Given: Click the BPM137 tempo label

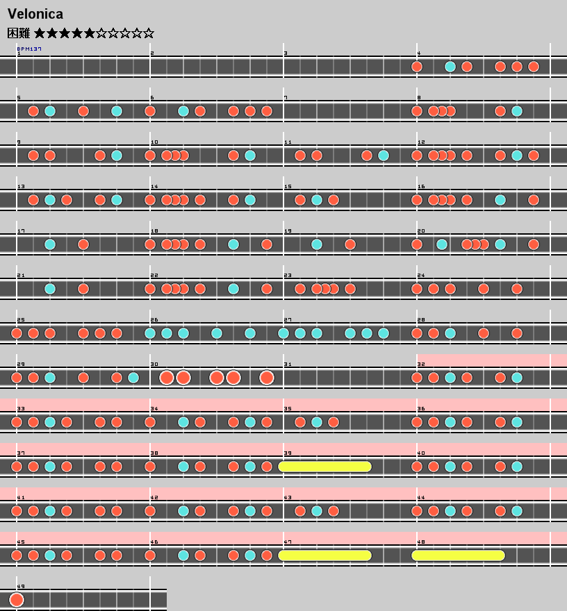Looking at the screenshot, I should pos(29,49).
